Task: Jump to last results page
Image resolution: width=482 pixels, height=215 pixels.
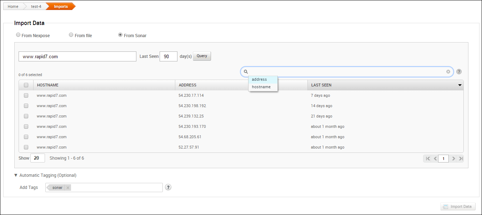Action: [x=461, y=159]
